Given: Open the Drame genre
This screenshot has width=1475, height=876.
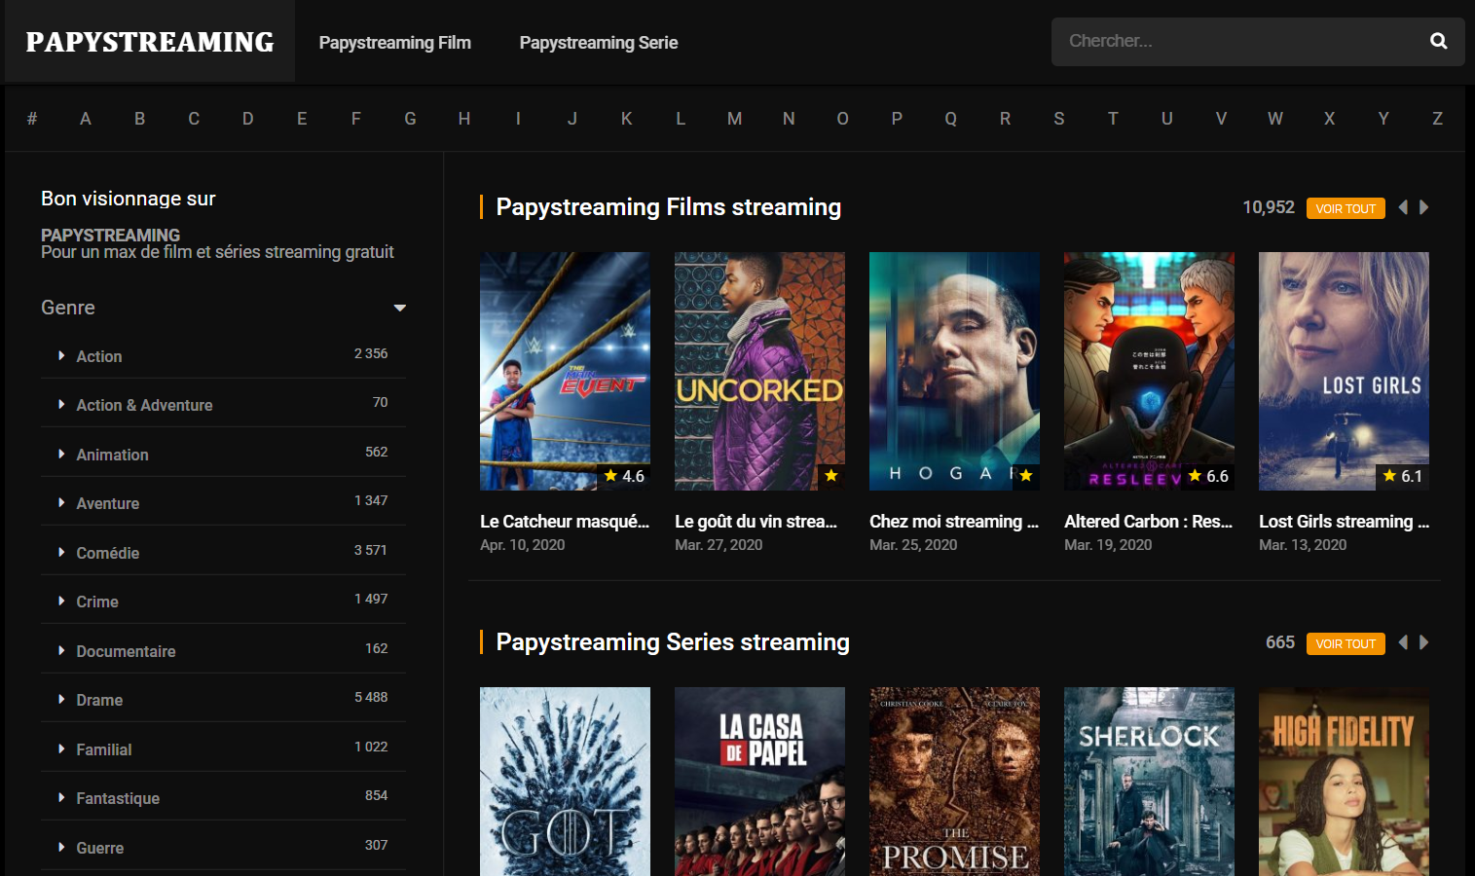Looking at the screenshot, I should pyautogui.click(x=99, y=700).
